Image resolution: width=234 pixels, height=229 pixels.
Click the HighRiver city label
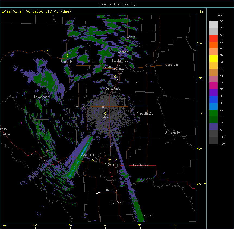(117, 202)
